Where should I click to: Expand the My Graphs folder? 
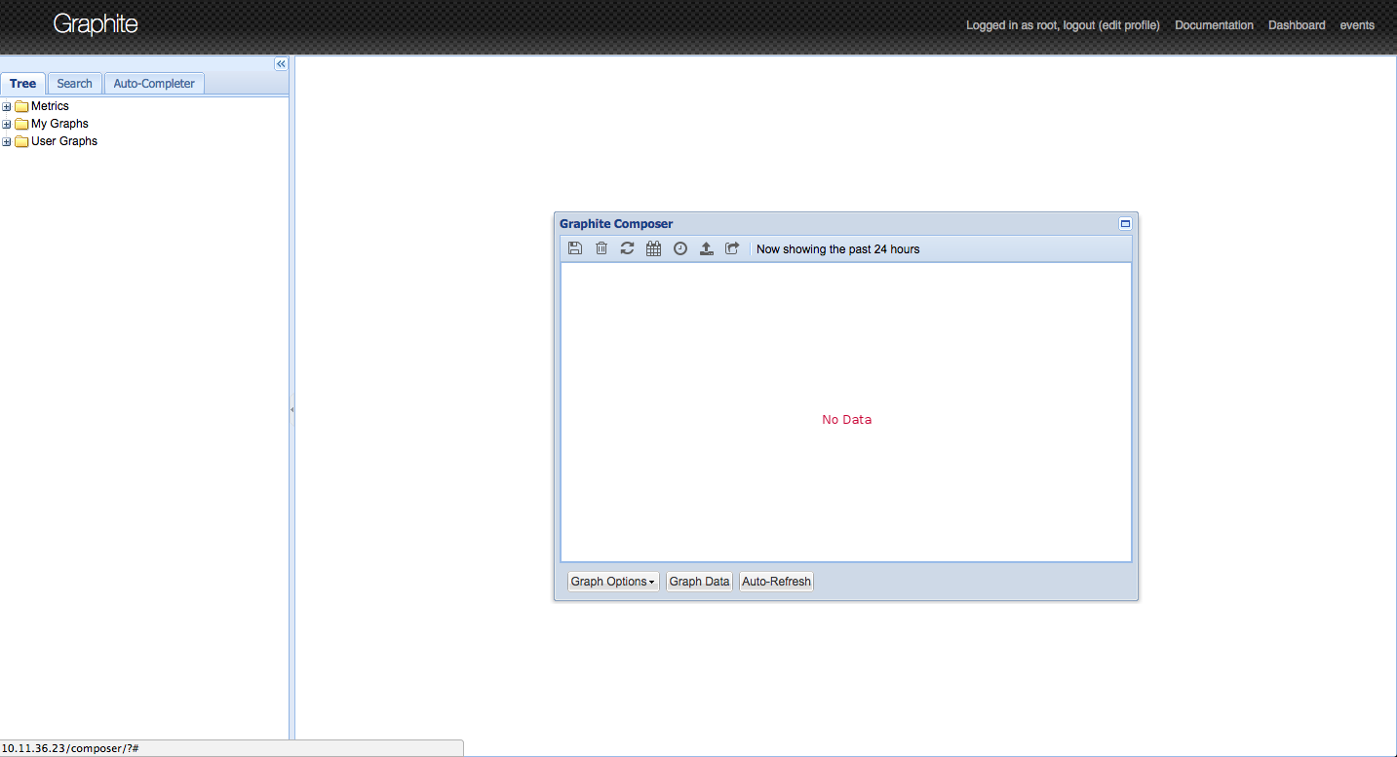coord(7,124)
